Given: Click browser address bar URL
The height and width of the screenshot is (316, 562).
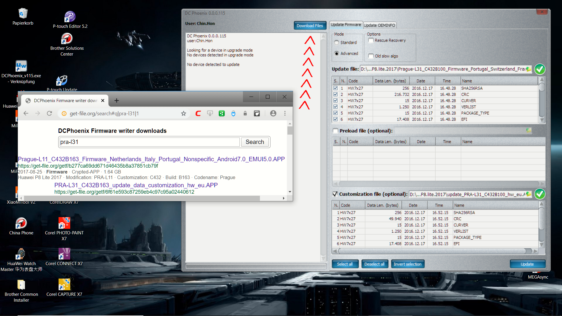Looking at the screenshot, I should pyautogui.click(x=104, y=114).
